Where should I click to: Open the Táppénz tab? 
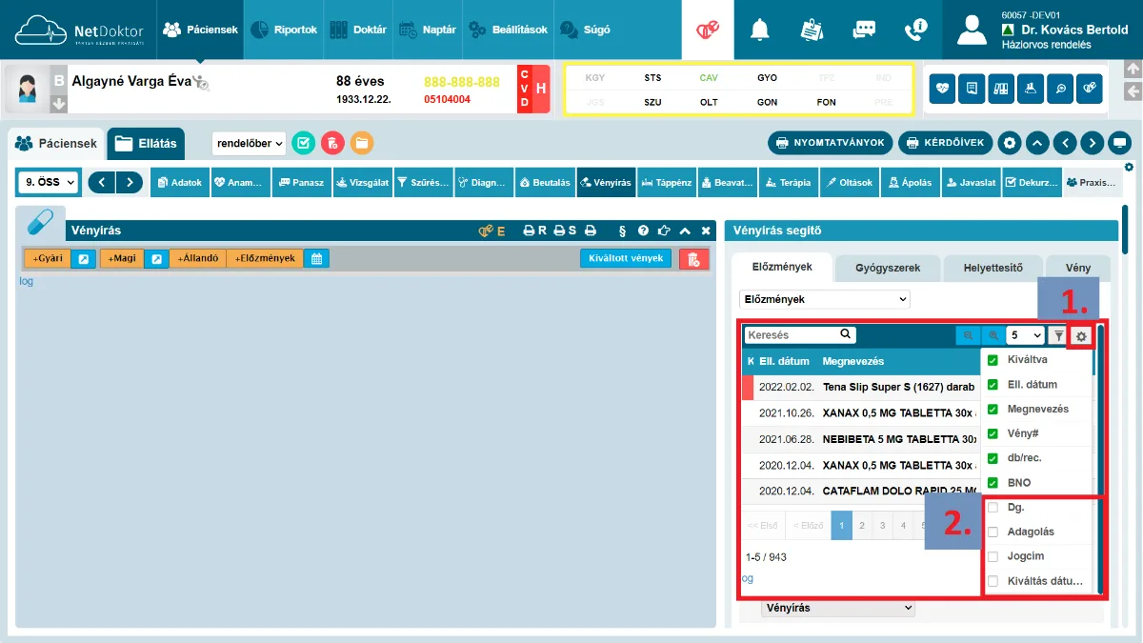667,182
